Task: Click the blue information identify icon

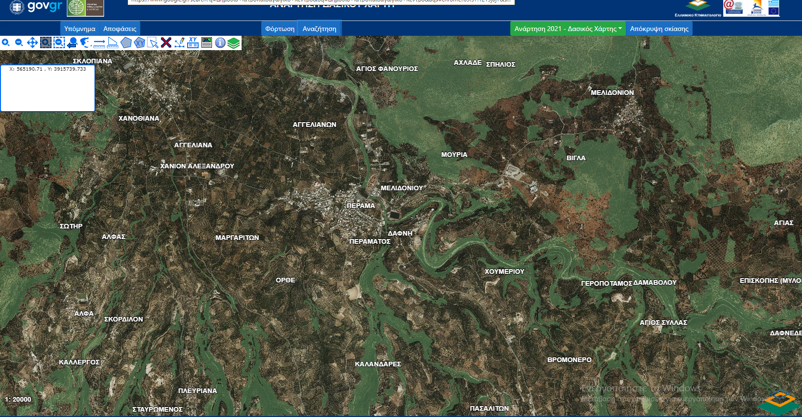Action: point(220,43)
